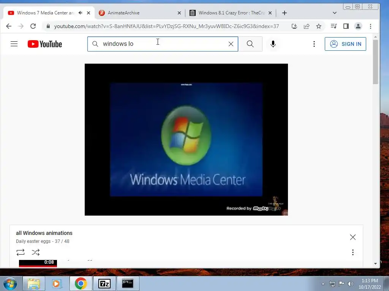Open playlist more options menu

coord(353,252)
